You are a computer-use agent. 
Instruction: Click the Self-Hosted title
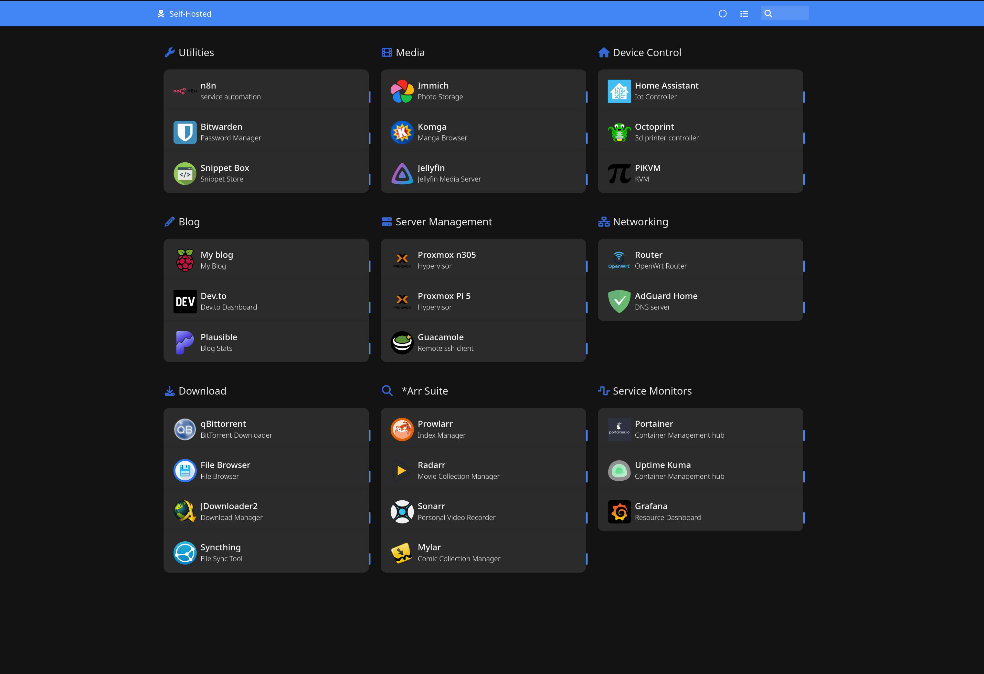click(190, 14)
